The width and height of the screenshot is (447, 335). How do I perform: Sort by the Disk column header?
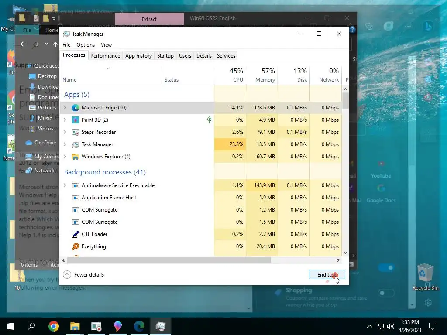point(294,75)
